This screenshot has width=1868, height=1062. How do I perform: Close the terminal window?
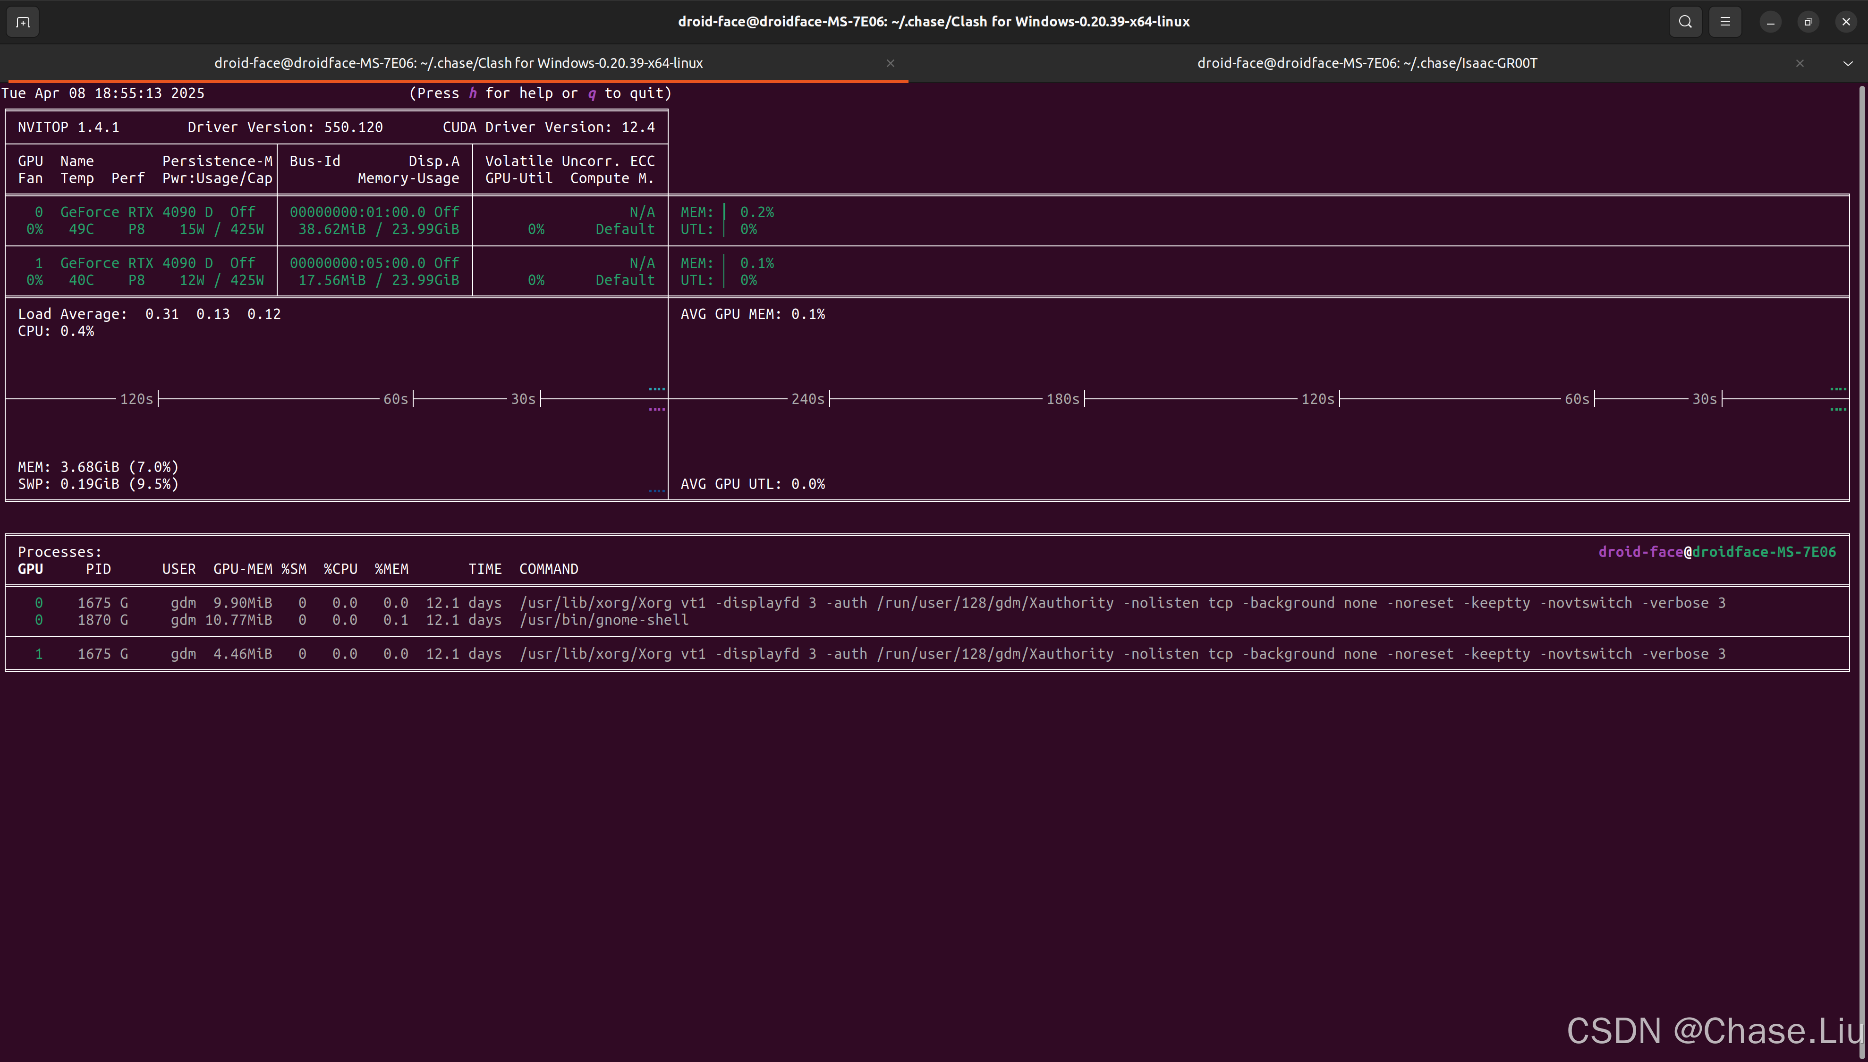1846,22
